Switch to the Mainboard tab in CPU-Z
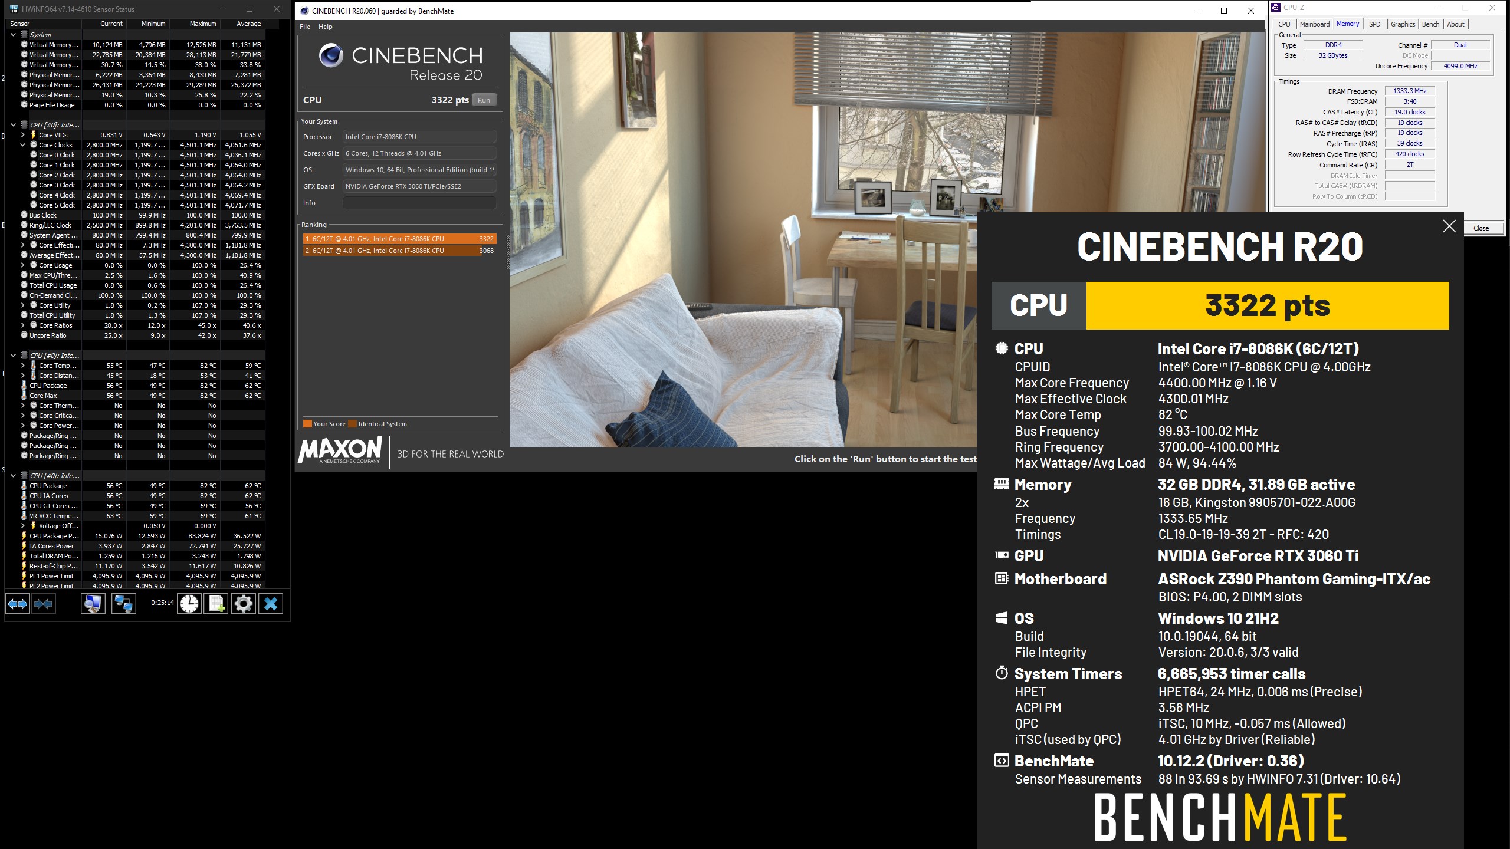1510x849 pixels. pos(1315,24)
